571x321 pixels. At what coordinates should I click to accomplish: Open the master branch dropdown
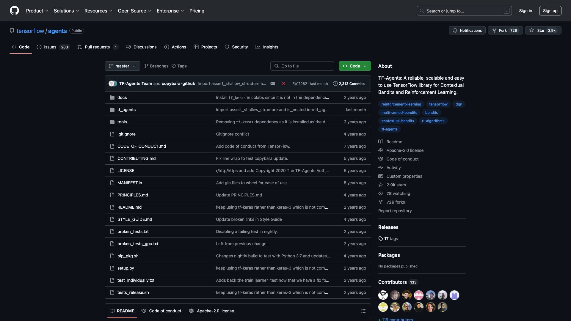tap(122, 66)
